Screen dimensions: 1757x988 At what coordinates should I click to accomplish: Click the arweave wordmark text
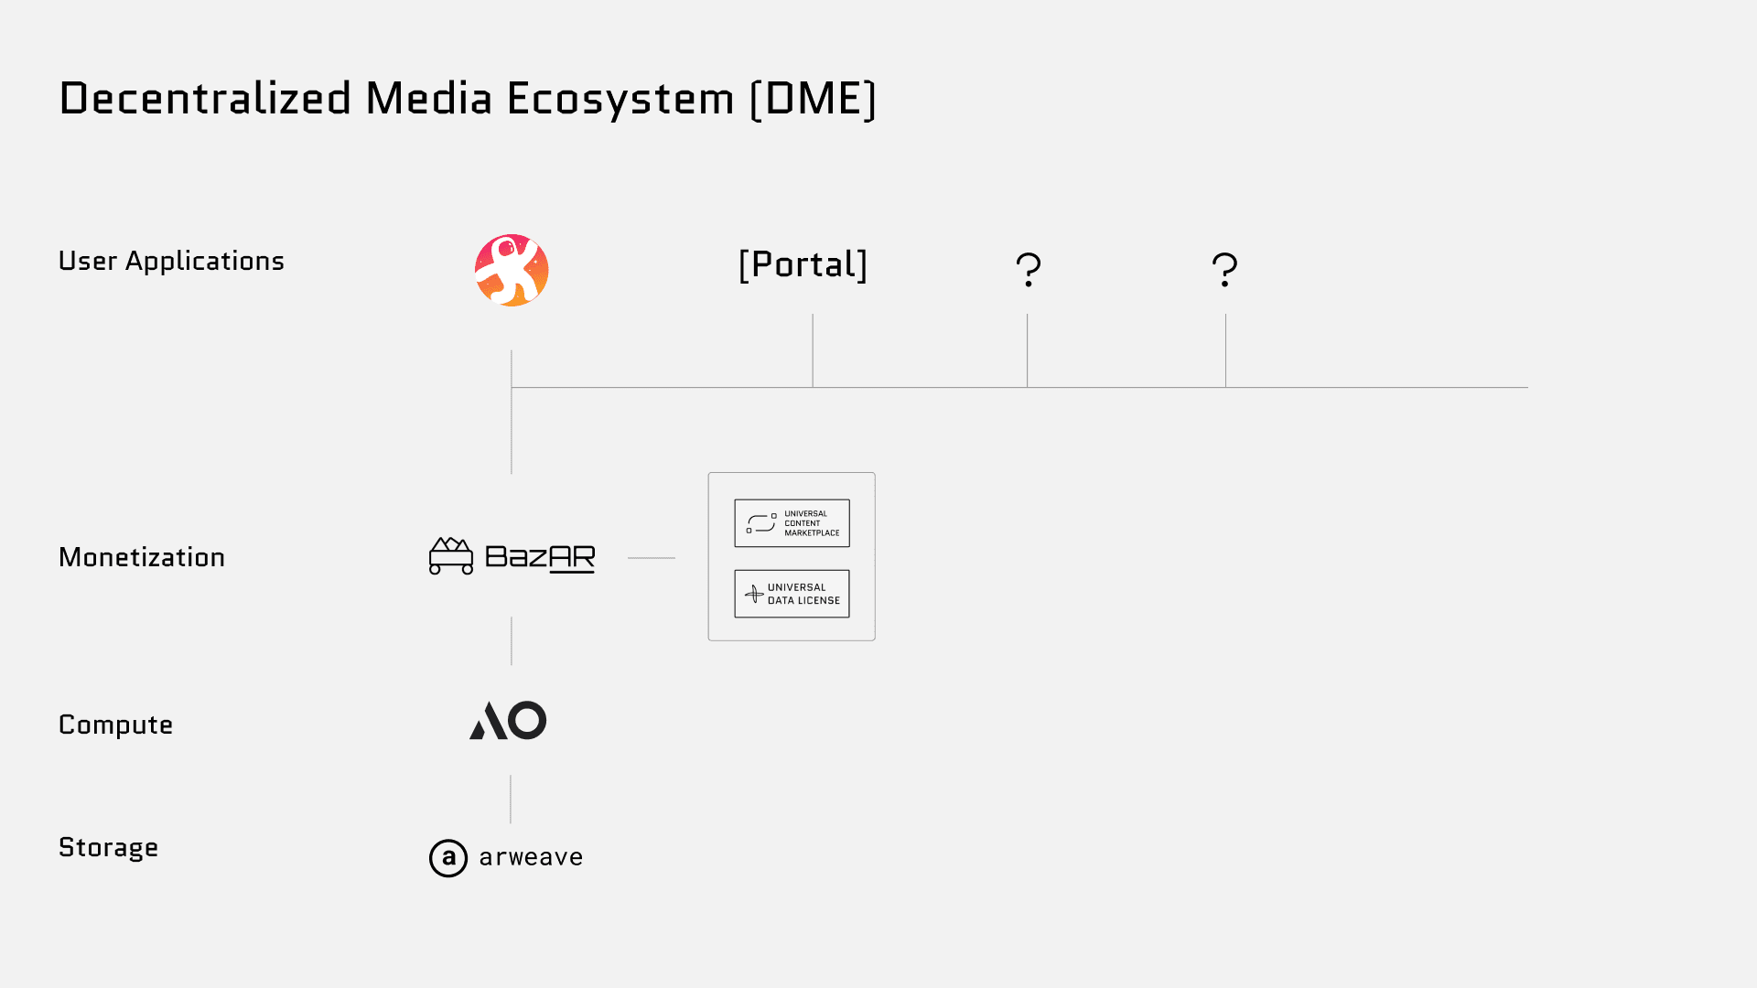[x=531, y=857]
